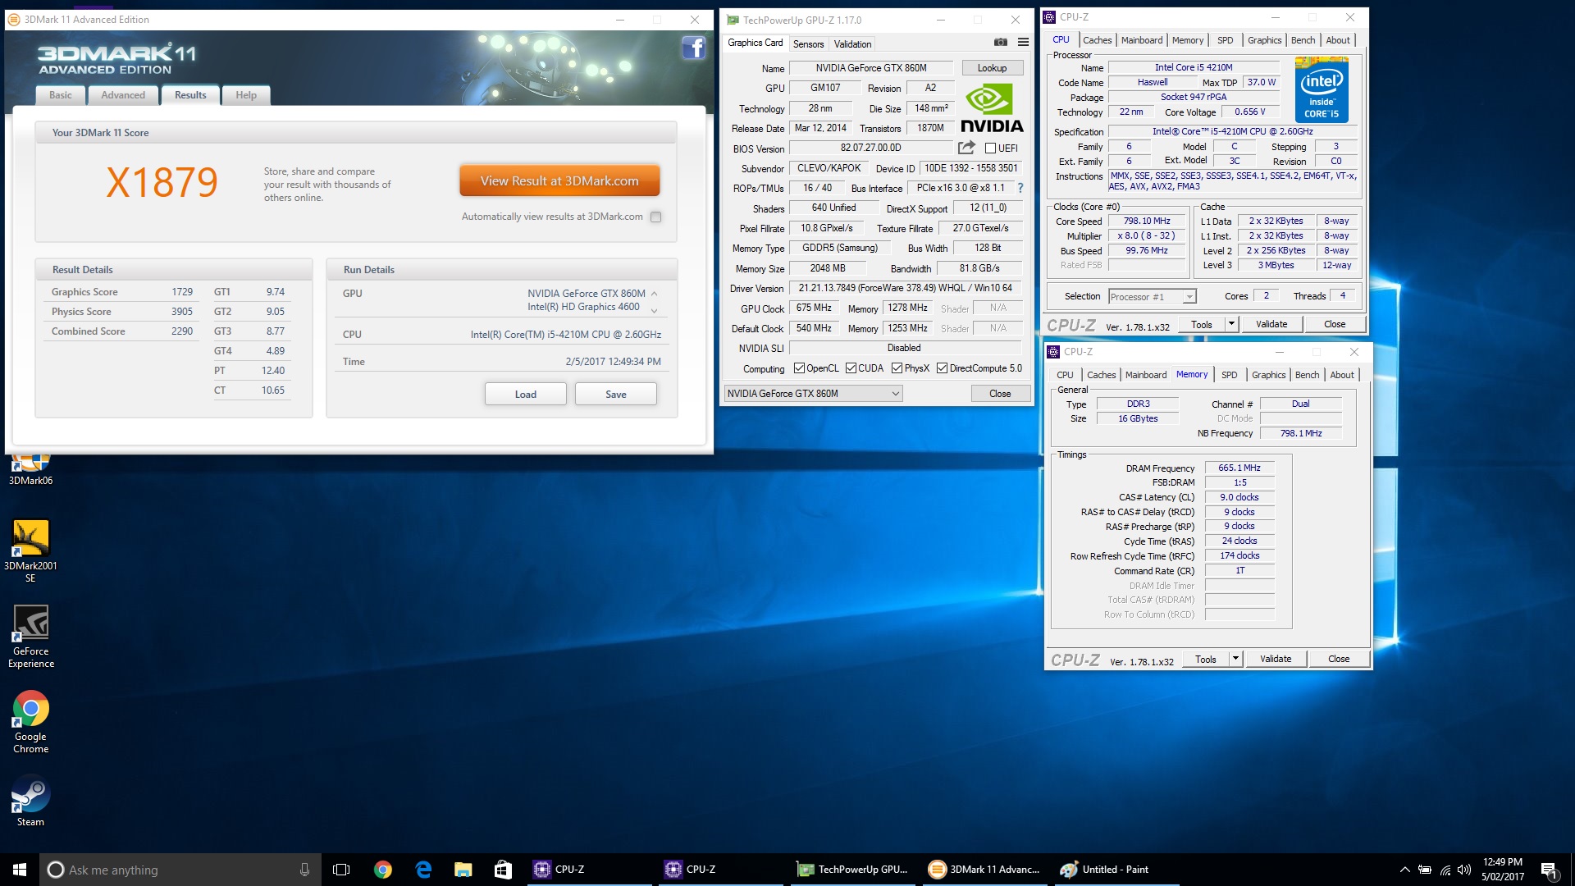Open the Processor #1 selection dropdown
This screenshot has height=886, width=1575.
[x=1152, y=297]
